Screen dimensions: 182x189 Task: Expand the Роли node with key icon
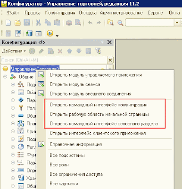point(13,108)
